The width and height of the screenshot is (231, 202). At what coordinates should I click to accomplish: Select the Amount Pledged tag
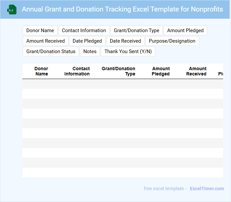[185, 30]
